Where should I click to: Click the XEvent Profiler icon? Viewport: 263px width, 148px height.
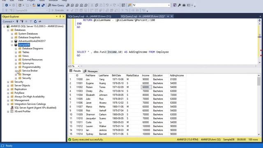click(12, 111)
